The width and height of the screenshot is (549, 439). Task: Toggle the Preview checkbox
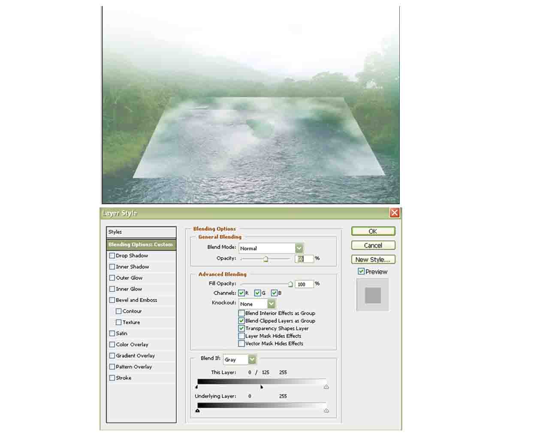361,271
